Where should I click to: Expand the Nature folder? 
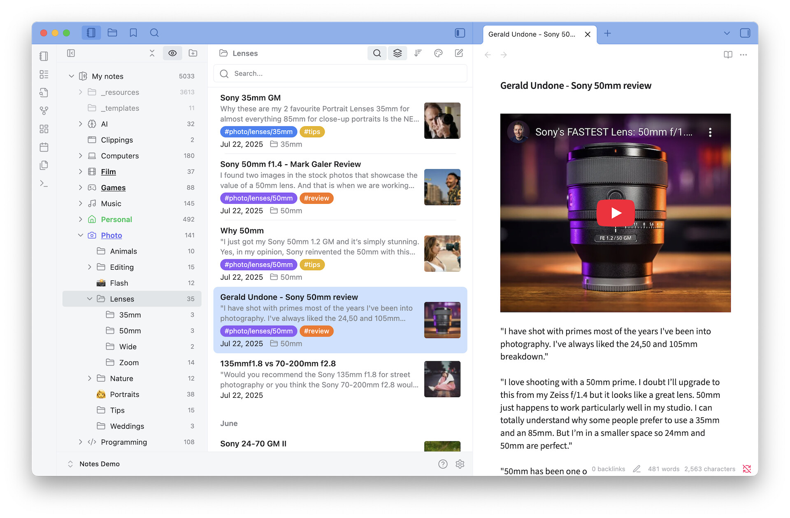pyautogui.click(x=90, y=378)
